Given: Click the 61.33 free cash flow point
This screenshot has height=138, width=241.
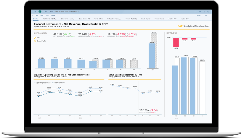Looking at the screenshot, I should pos(80,96).
